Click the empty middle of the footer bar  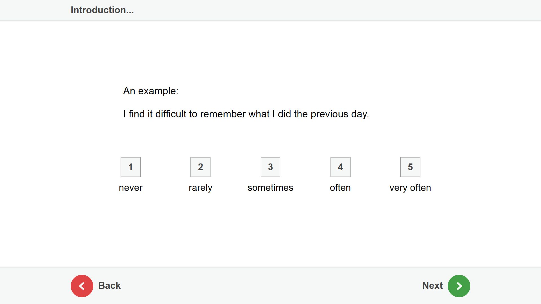coord(270,286)
